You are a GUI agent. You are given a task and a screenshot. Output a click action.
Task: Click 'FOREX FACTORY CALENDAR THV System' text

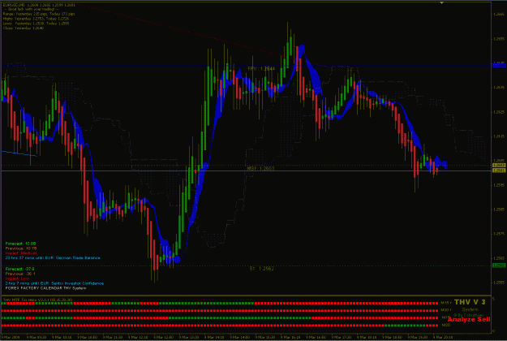click(x=45, y=288)
